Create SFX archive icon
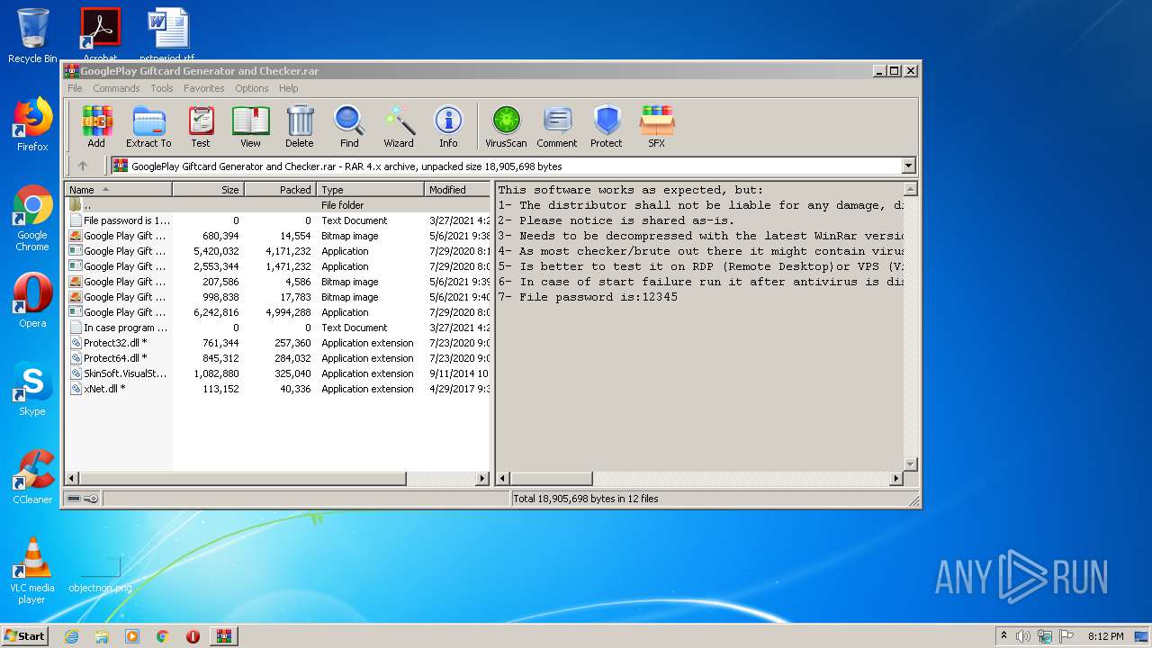1152x648 pixels. [x=657, y=126]
